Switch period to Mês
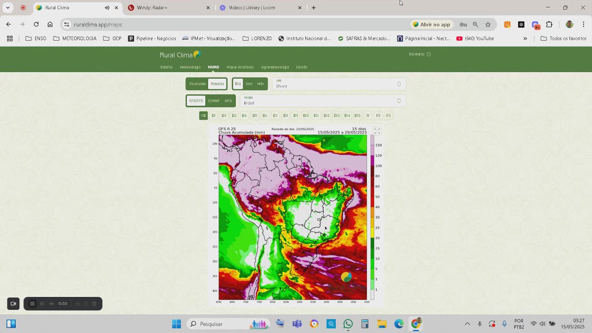 point(260,84)
